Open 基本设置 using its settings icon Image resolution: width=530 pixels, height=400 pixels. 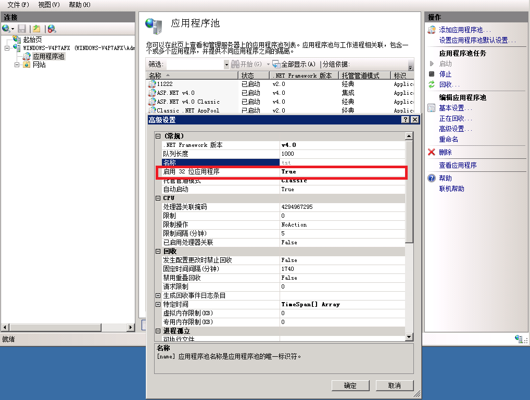pyautogui.click(x=431, y=108)
